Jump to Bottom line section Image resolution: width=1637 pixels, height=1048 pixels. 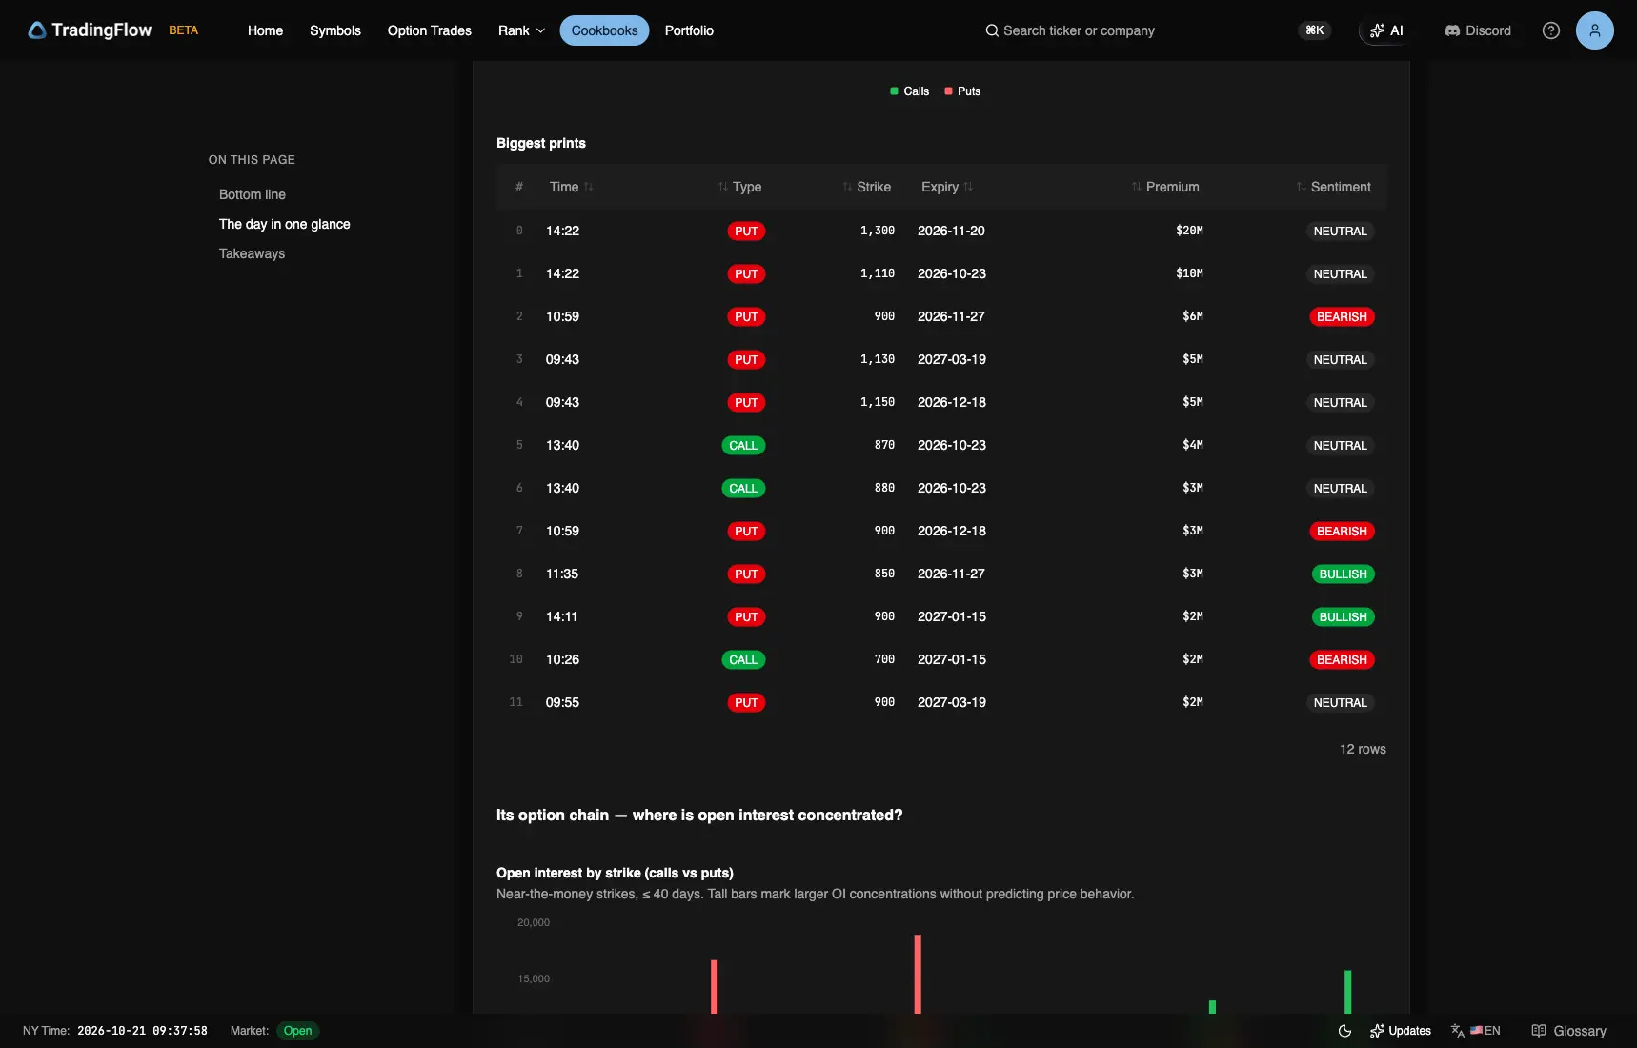(253, 194)
